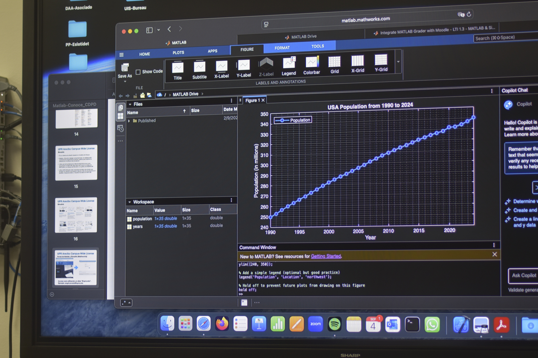Close the Figure 1 tab
This screenshot has width=538, height=358.
(263, 100)
